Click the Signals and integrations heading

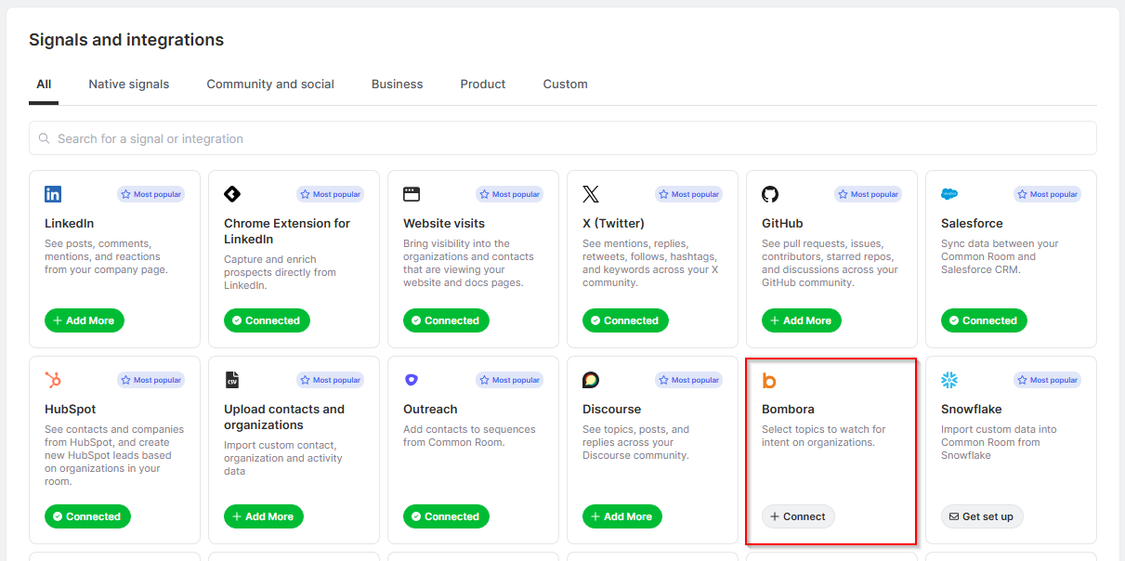point(126,40)
